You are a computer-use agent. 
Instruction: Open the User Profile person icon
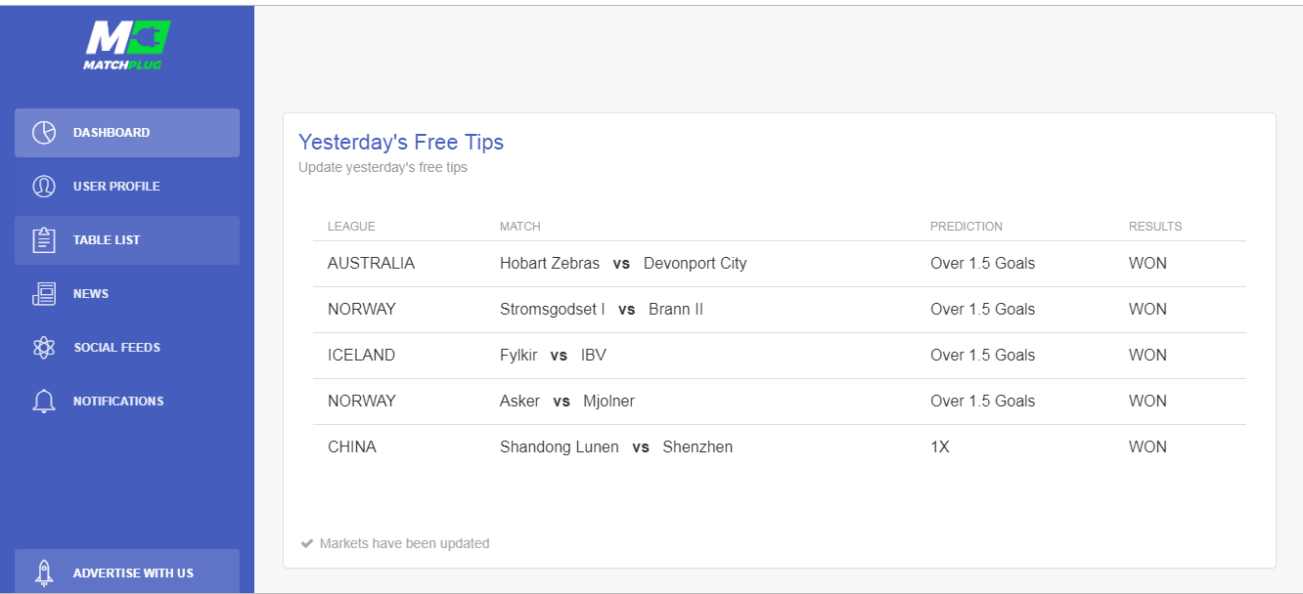(x=44, y=187)
